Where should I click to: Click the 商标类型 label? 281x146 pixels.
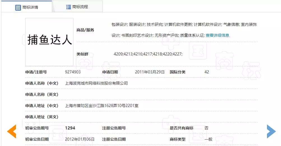point(178,139)
